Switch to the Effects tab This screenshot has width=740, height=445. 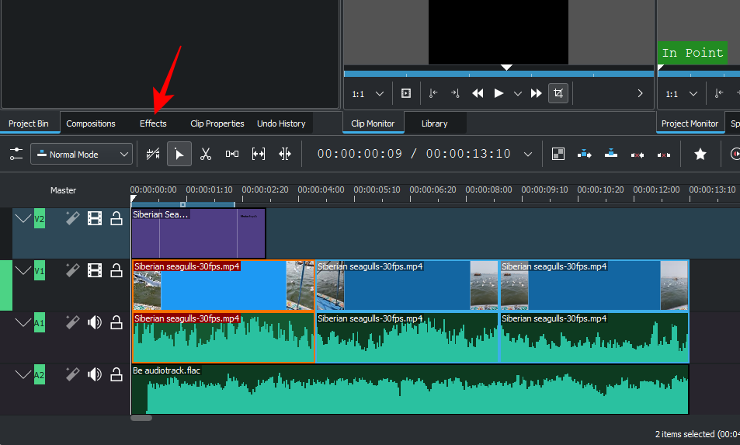153,123
